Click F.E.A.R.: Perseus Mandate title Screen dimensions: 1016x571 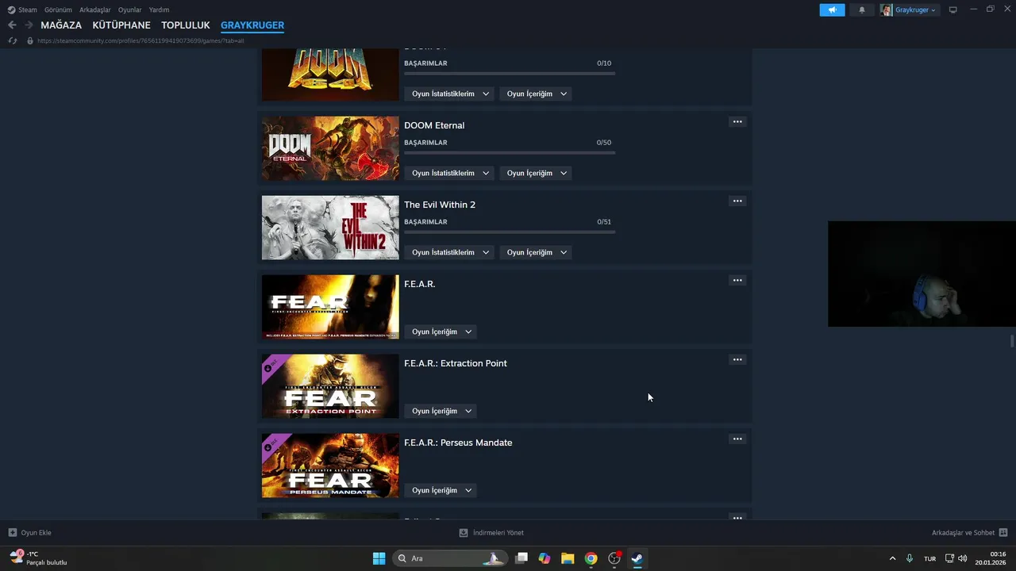coord(458,443)
